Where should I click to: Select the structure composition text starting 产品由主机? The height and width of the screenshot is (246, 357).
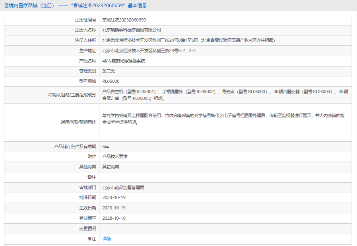(x=225, y=95)
